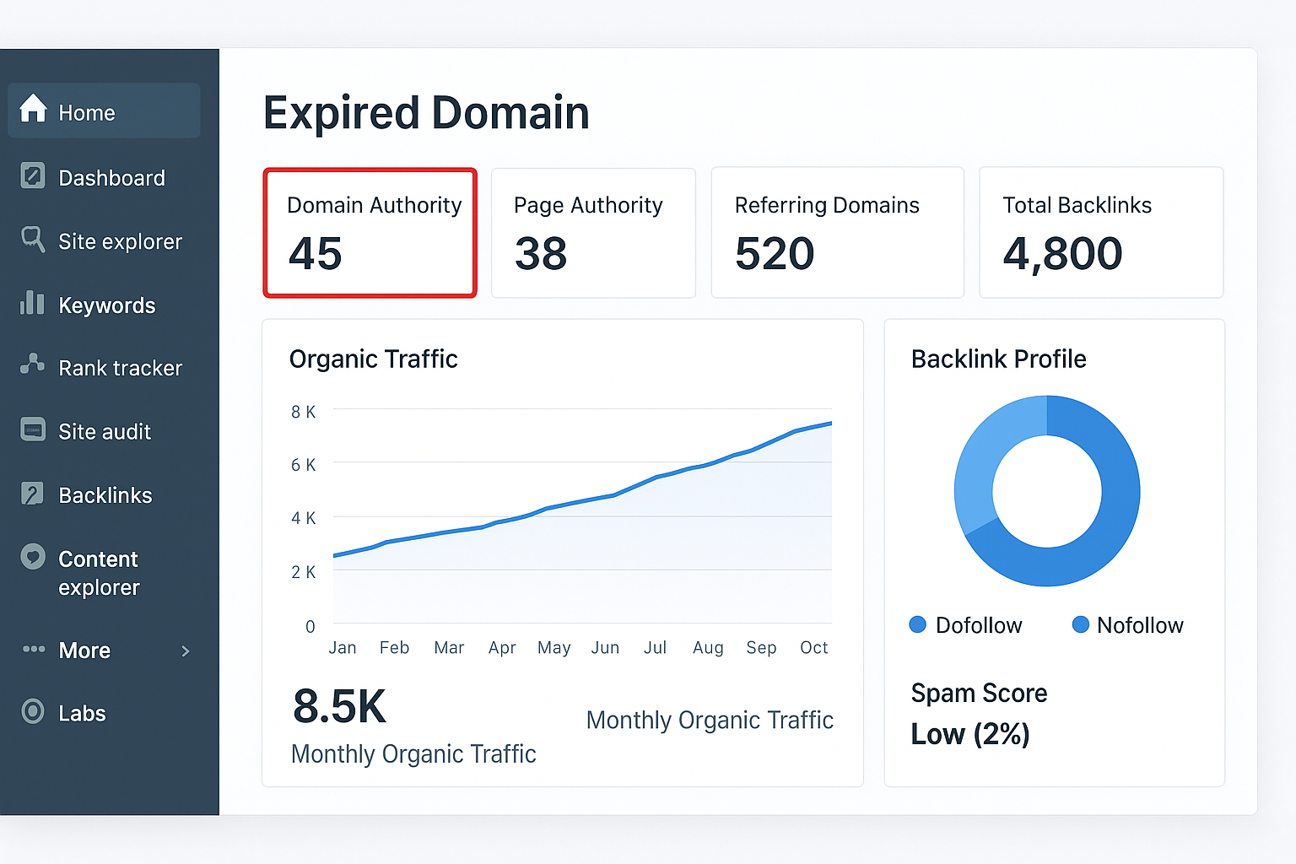This screenshot has height=864, width=1296.
Task: Go to the Backlinks menu label
Action: [x=105, y=495]
